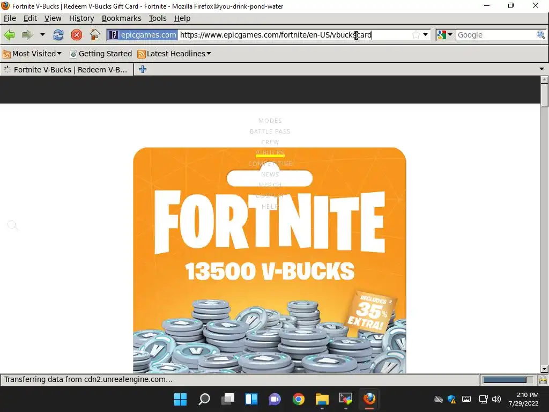Bookmark this page with the star icon
The image size is (549, 412).
click(416, 35)
